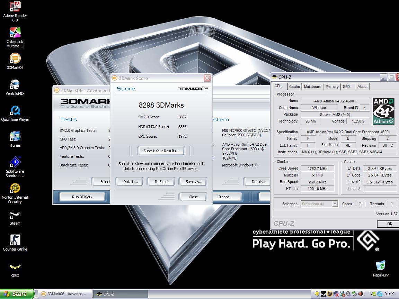Open the Processor #1 selection dropdown
Screen dimensions: 399x299
coord(335,203)
